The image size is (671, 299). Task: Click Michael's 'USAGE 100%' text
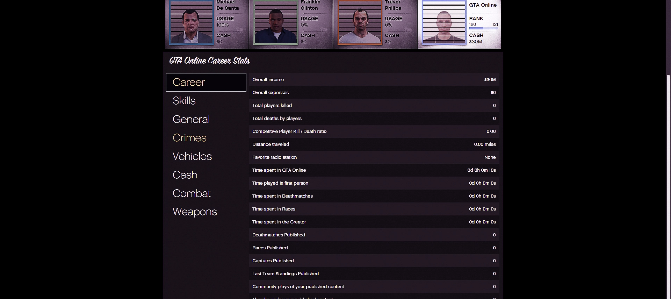[225, 22]
